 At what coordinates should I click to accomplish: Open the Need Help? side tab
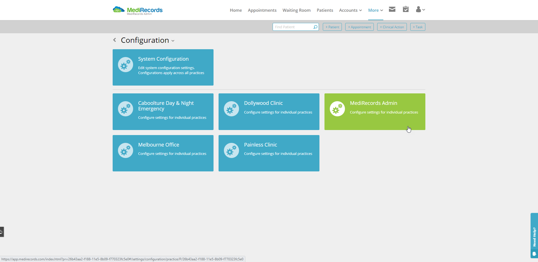(x=534, y=235)
